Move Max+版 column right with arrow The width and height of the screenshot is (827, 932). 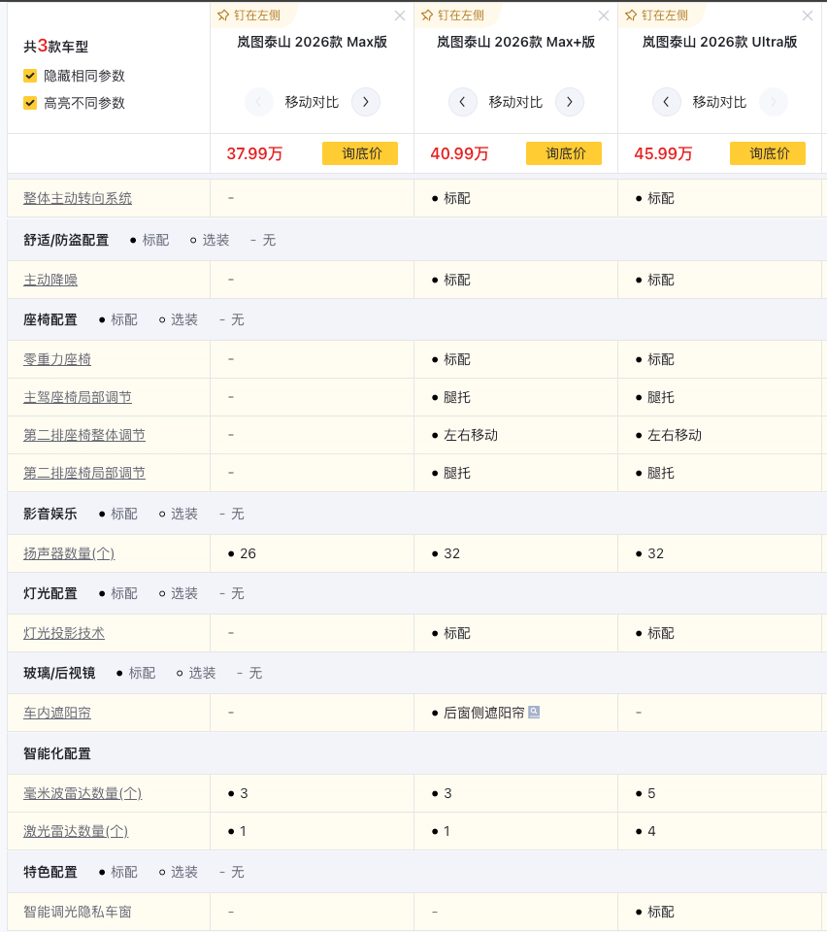[x=570, y=102]
